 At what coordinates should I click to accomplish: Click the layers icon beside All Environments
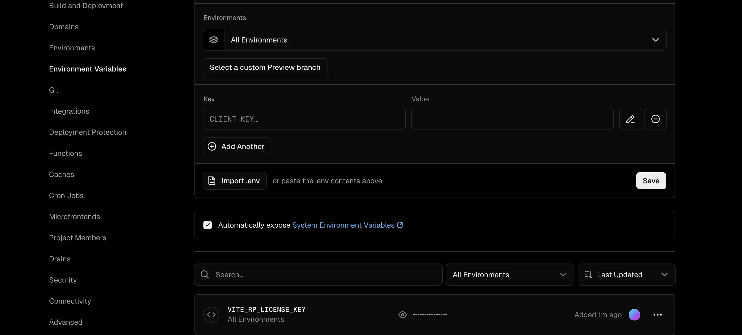click(x=213, y=40)
